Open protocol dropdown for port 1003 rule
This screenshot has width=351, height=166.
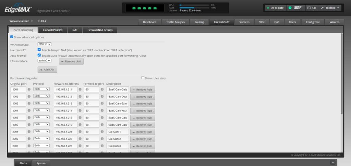click(41, 103)
